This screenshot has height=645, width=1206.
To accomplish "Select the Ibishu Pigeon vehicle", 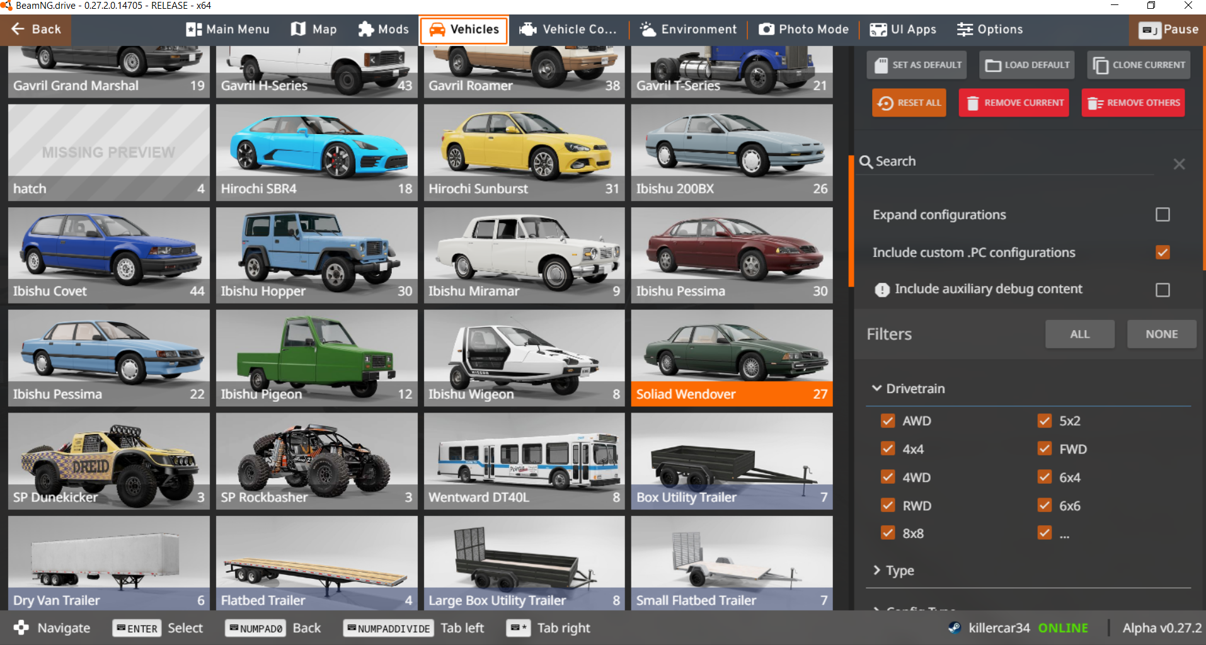I will tap(316, 358).
